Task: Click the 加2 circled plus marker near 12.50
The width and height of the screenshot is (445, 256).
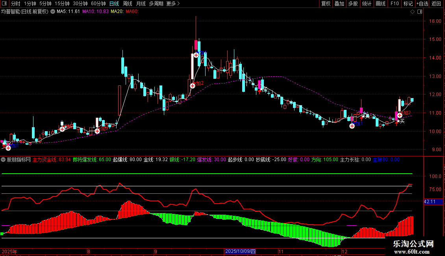Action: [x=193, y=85]
